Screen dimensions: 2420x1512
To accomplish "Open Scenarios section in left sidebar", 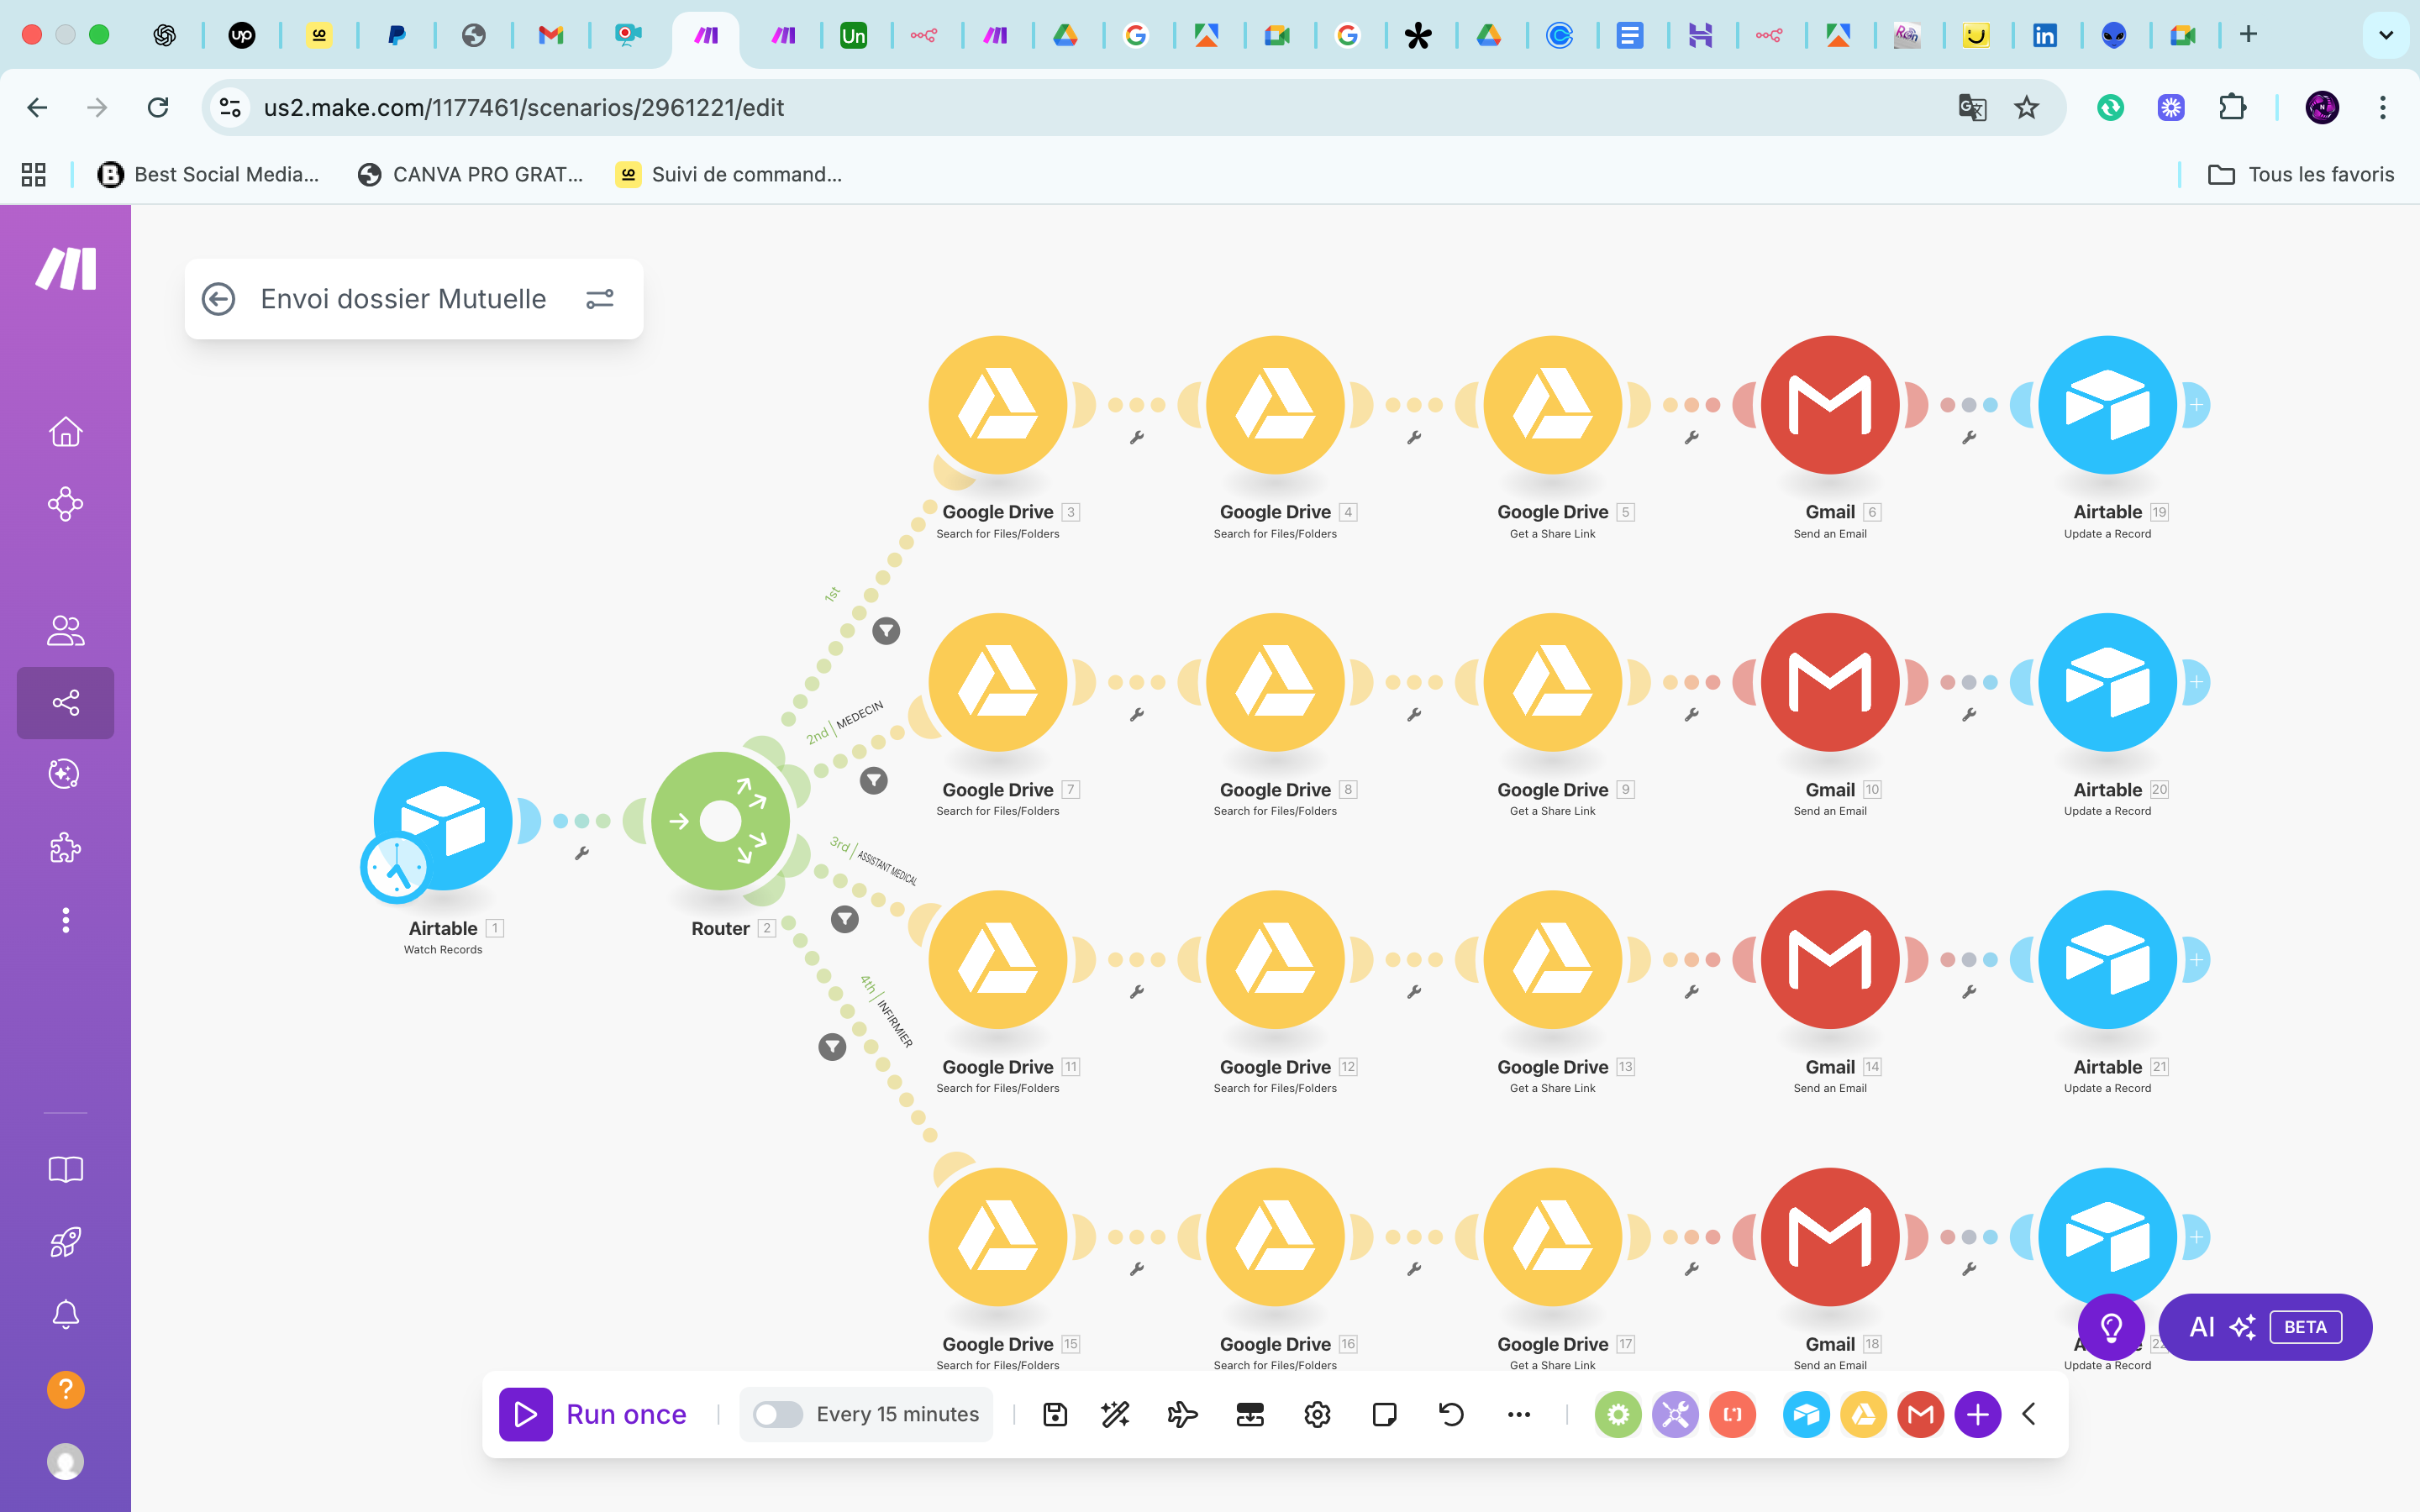I will coord(66,703).
